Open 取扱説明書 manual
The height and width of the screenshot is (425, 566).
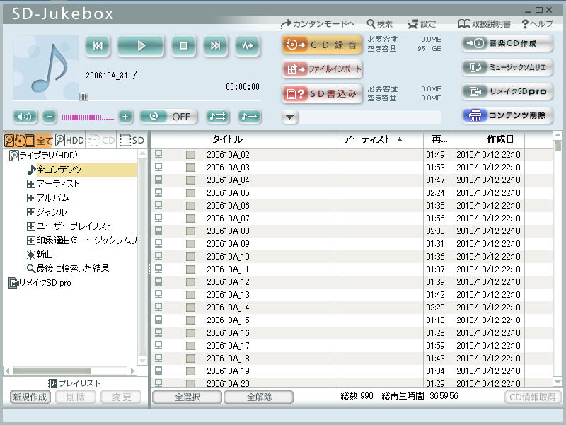tap(485, 24)
